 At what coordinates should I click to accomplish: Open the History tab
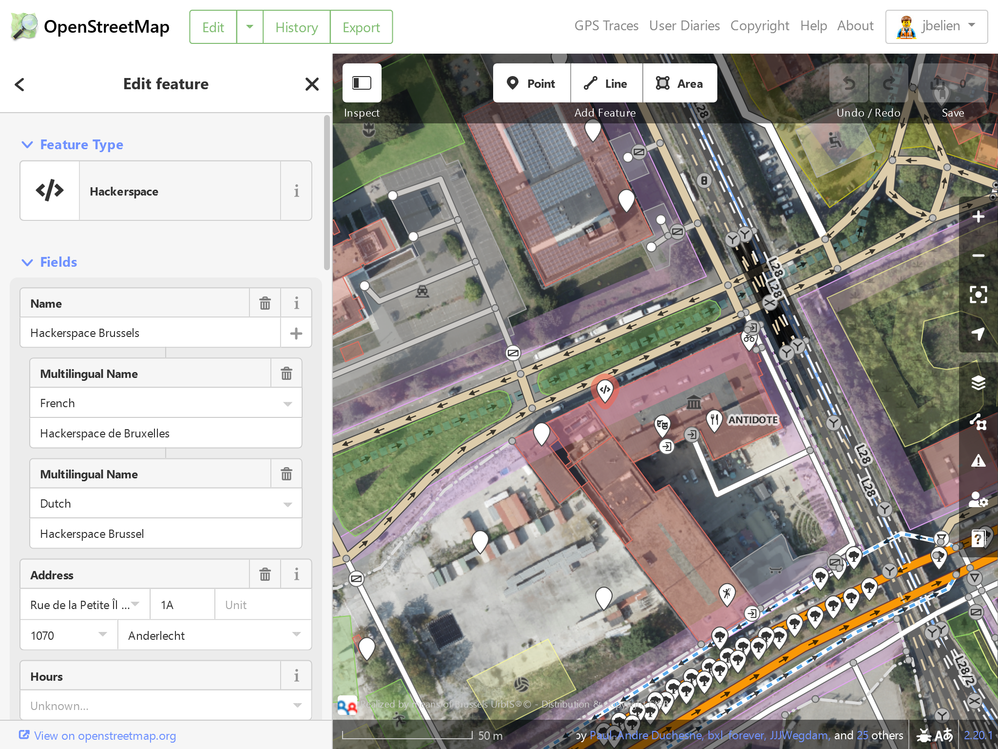tap(296, 27)
